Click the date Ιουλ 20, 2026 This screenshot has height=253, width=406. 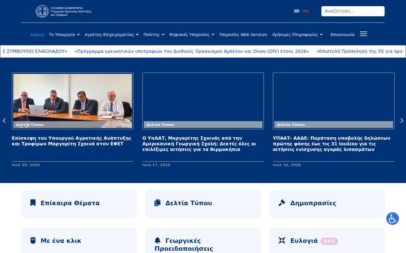tap(25, 165)
